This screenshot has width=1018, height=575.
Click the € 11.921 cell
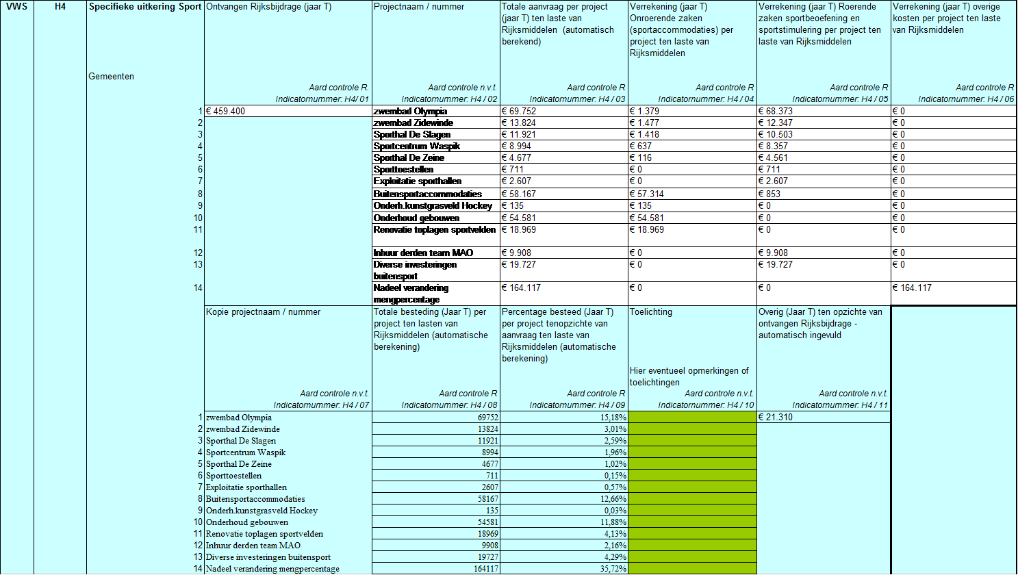(564, 134)
